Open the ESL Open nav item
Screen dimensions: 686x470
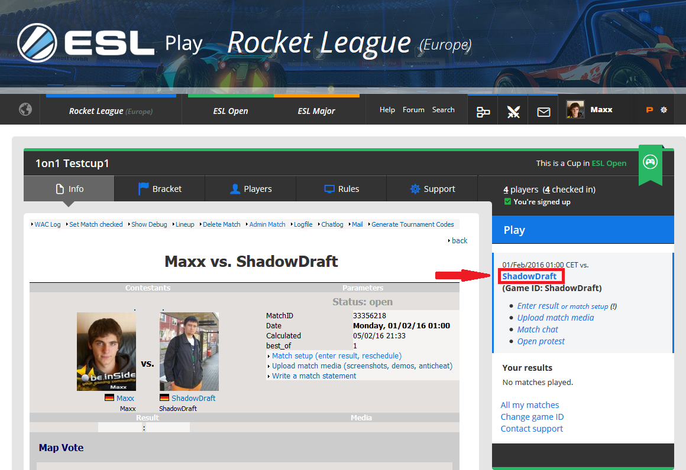coord(231,111)
